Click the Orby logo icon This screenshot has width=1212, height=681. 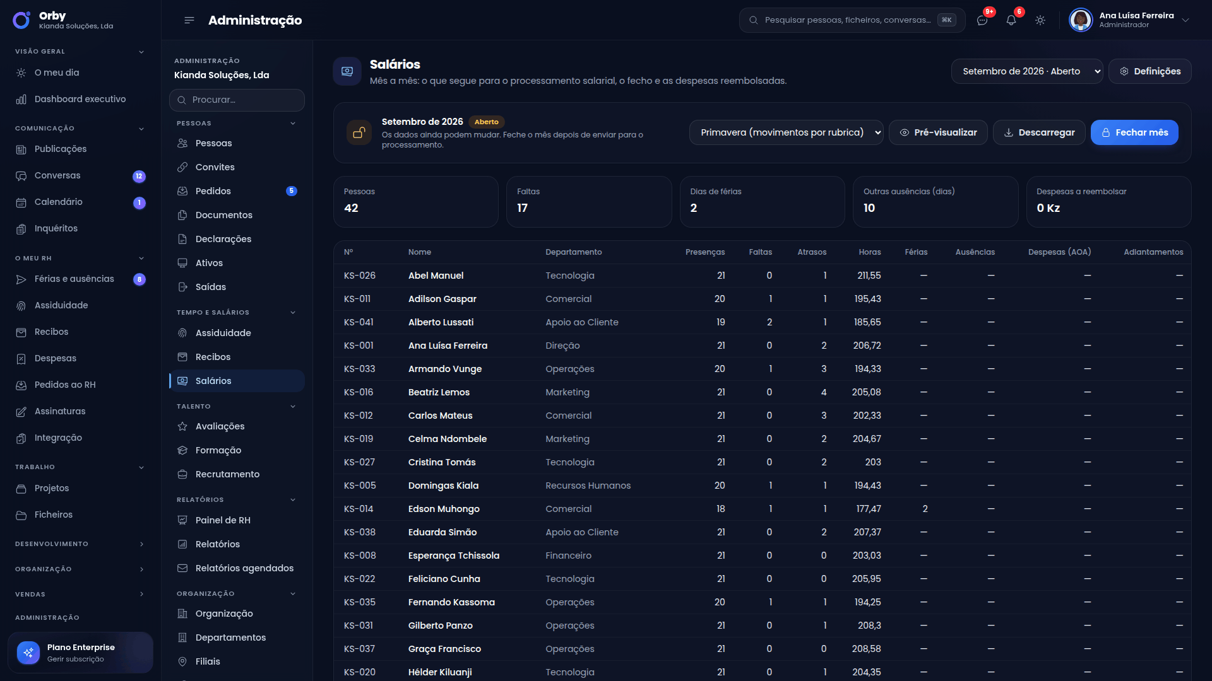tap(21, 20)
